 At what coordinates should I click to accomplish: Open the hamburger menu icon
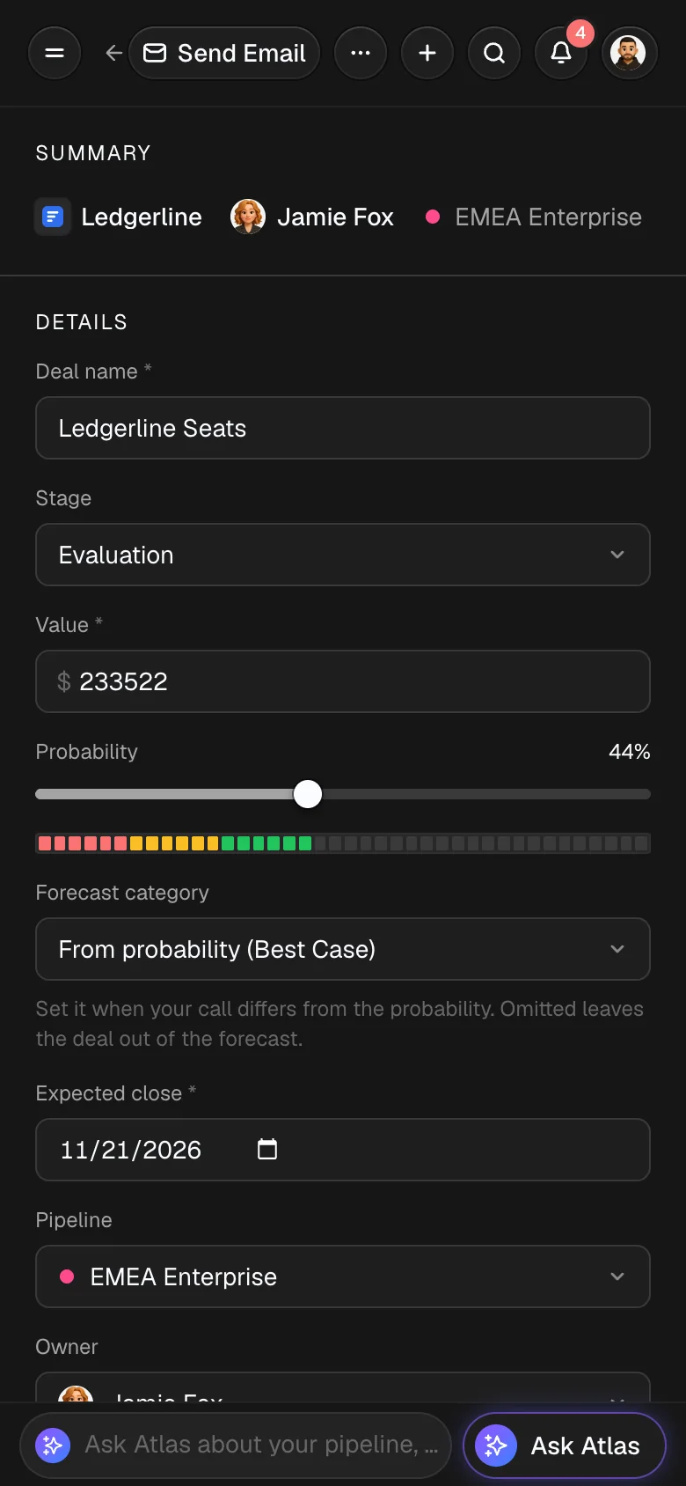click(55, 53)
